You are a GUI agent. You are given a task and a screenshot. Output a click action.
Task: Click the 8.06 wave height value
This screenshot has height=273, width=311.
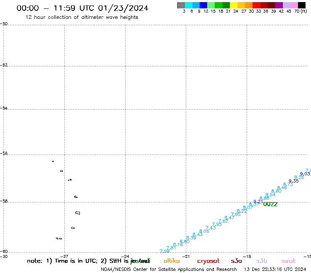[x=204, y=231]
